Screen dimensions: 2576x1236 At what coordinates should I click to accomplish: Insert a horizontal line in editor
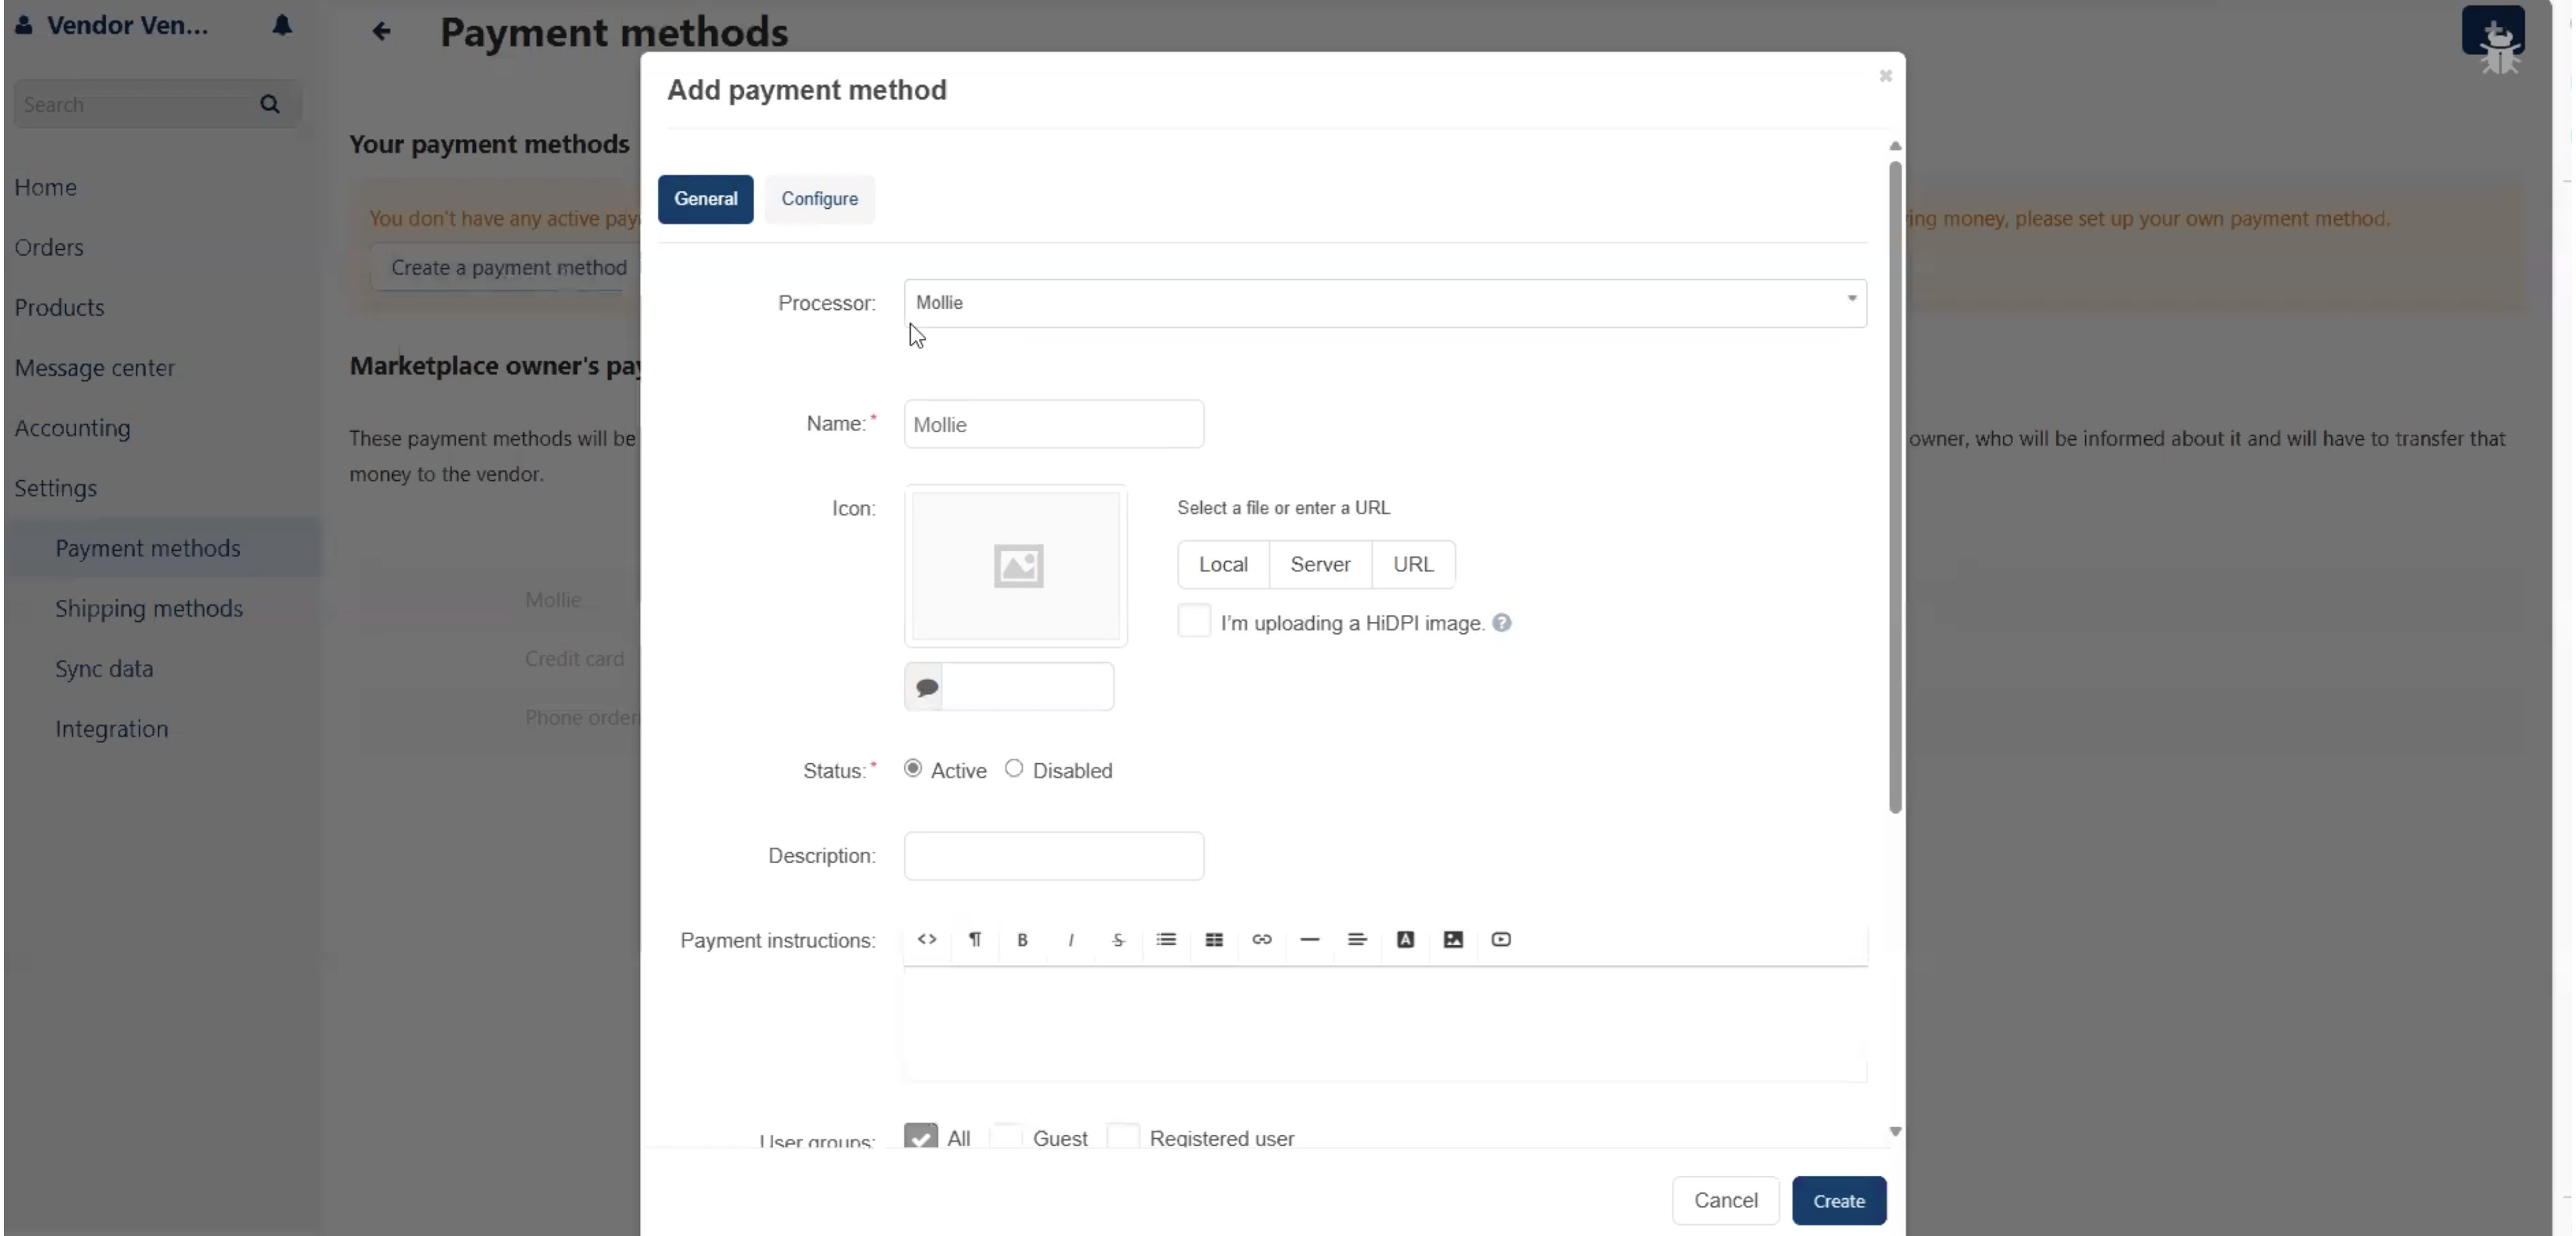1310,939
